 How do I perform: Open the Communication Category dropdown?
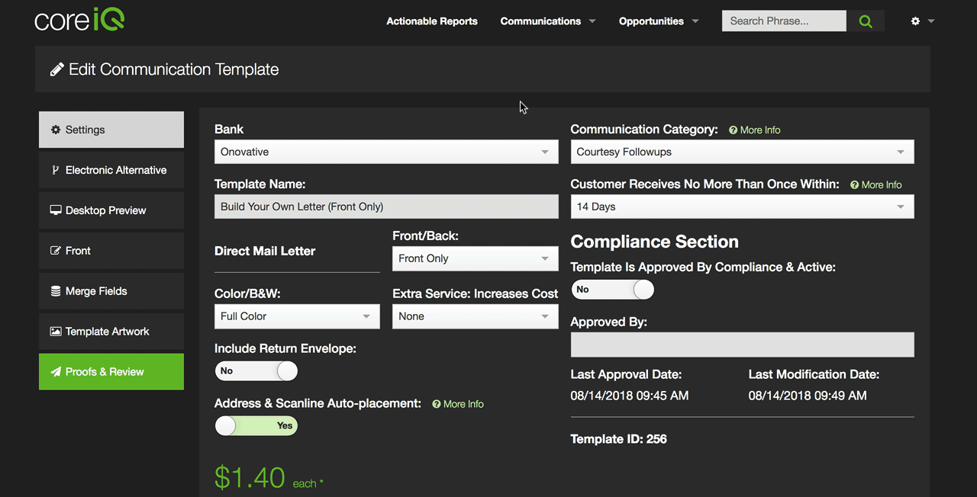click(x=742, y=152)
